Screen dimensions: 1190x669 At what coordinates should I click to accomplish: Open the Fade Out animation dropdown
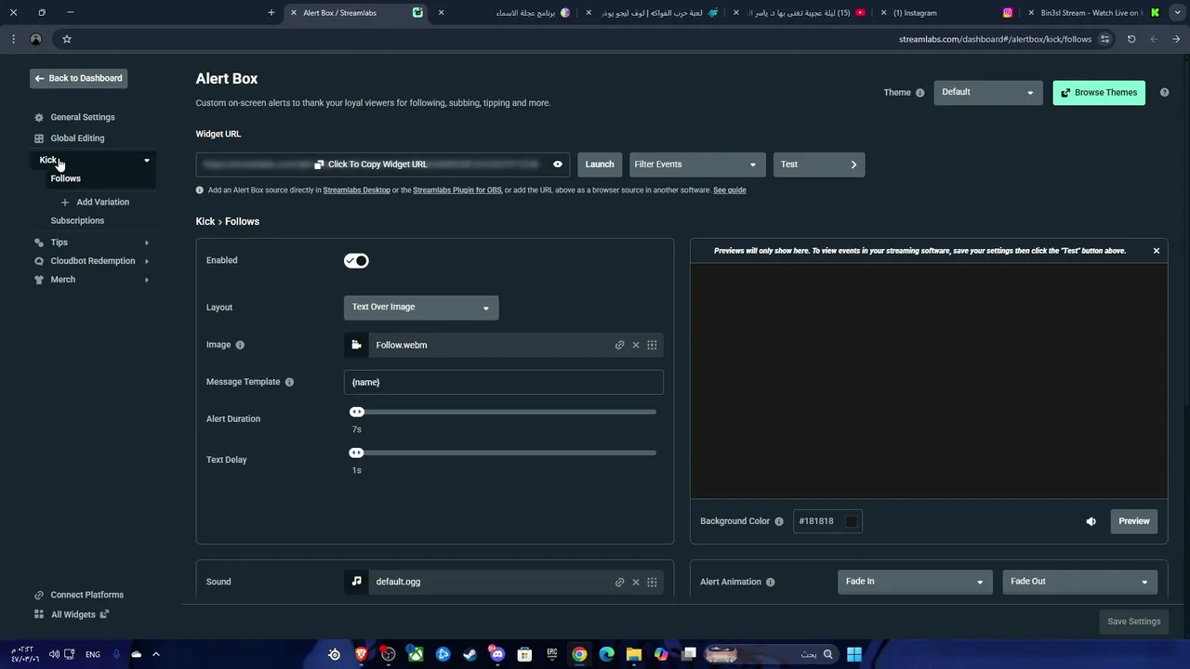pyautogui.click(x=1079, y=582)
